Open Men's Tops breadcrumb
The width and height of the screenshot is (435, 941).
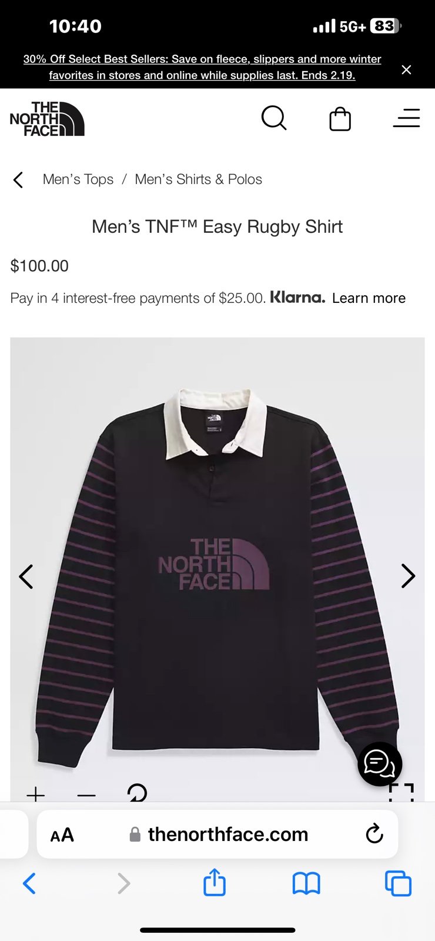tap(78, 179)
